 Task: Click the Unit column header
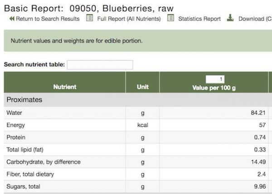pos(143,87)
